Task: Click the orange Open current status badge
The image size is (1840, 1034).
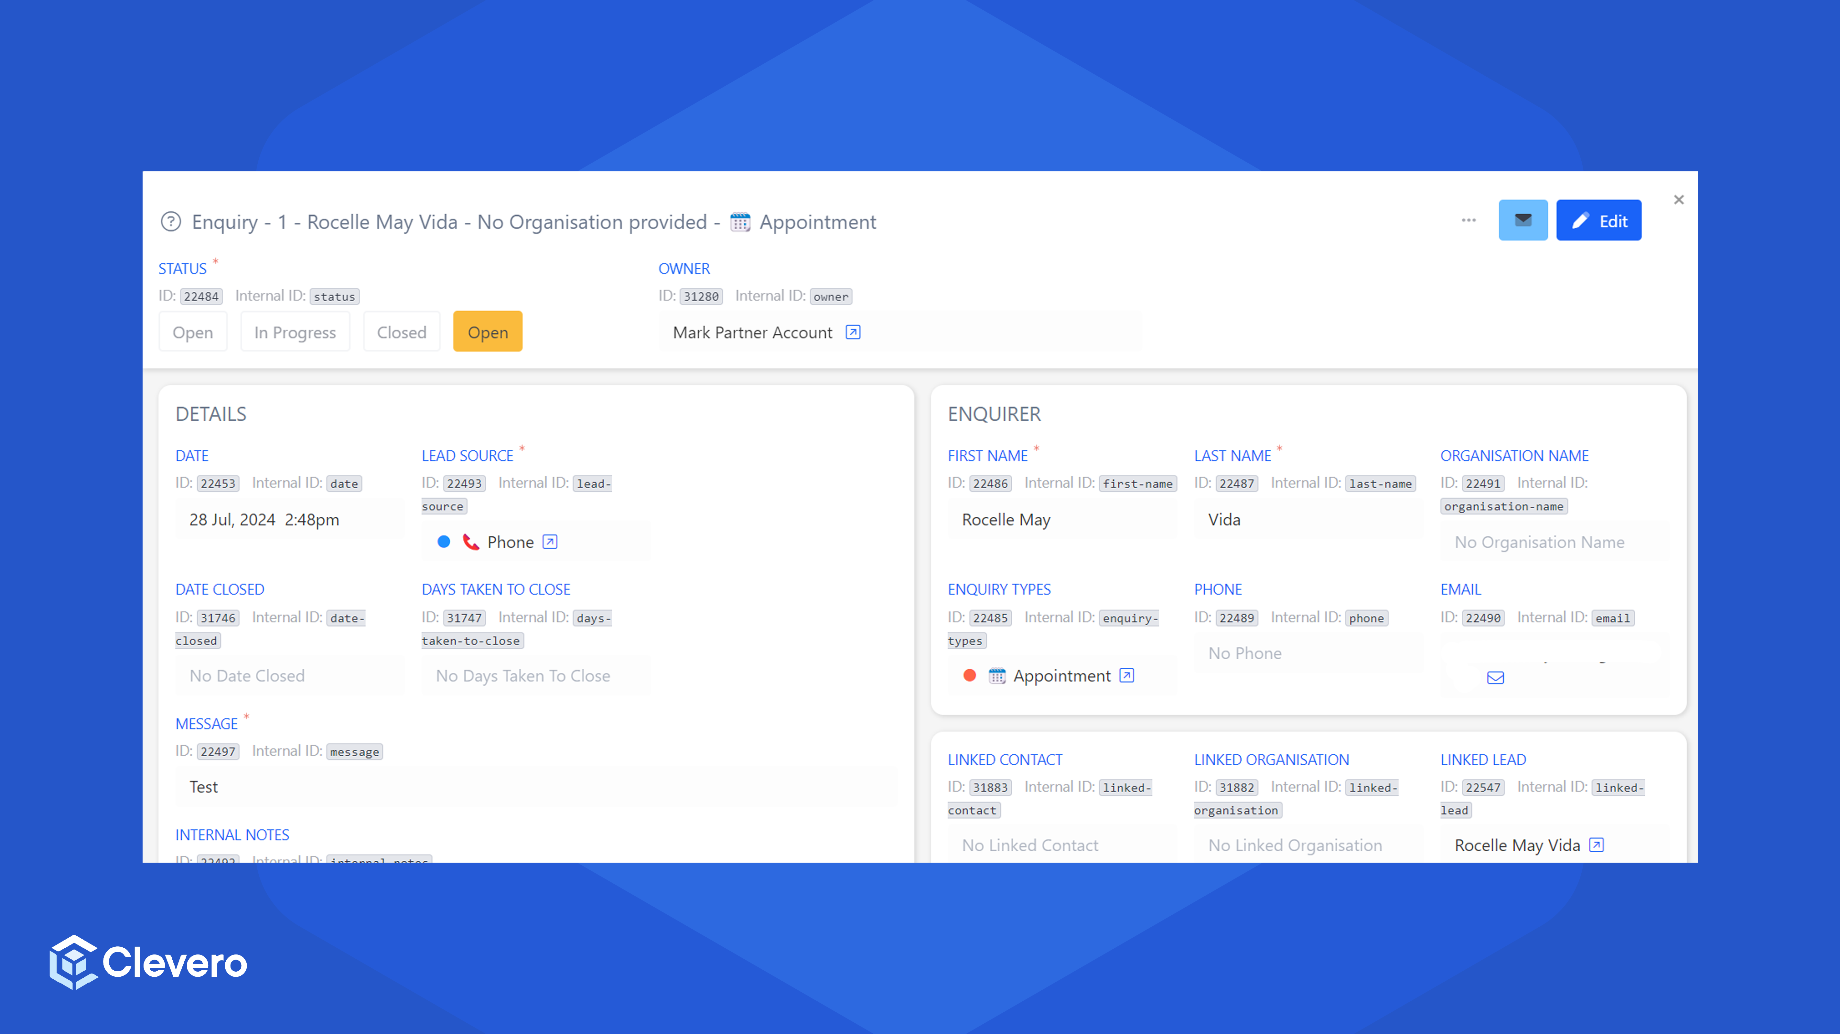Action: tap(488, 332)
